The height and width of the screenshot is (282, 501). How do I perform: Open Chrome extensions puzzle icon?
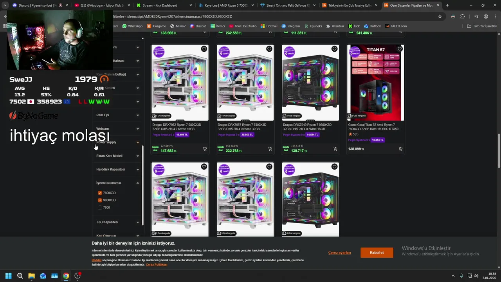[x=463, y=16]
